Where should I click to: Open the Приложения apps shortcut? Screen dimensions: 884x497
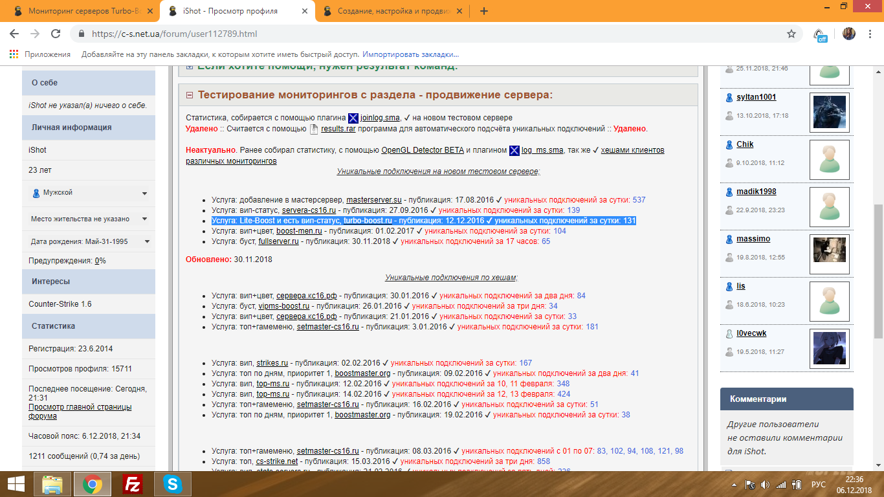coord(40,54)
